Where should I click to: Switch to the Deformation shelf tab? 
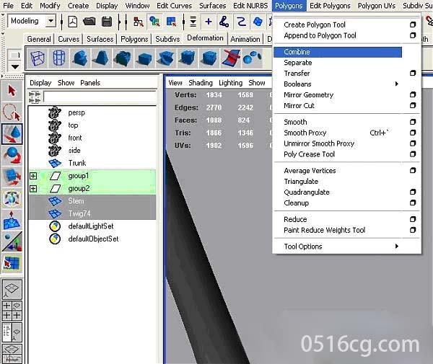click(x=205, y=38)
